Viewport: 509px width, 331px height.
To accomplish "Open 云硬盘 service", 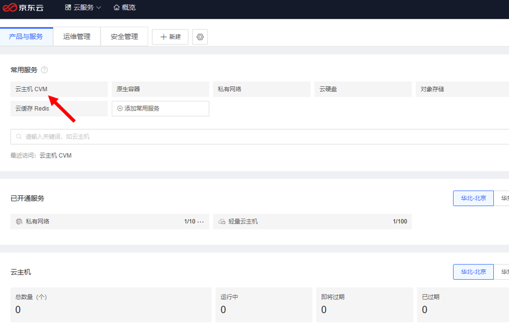I will [x=363, y=89].
